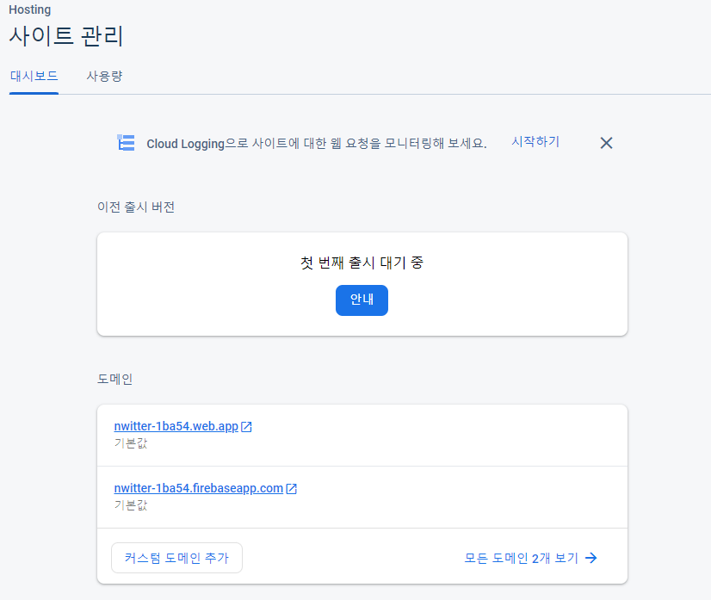Click the Hosting breadcrumb text
The image size is (711, 600).
tap(30, 9)
